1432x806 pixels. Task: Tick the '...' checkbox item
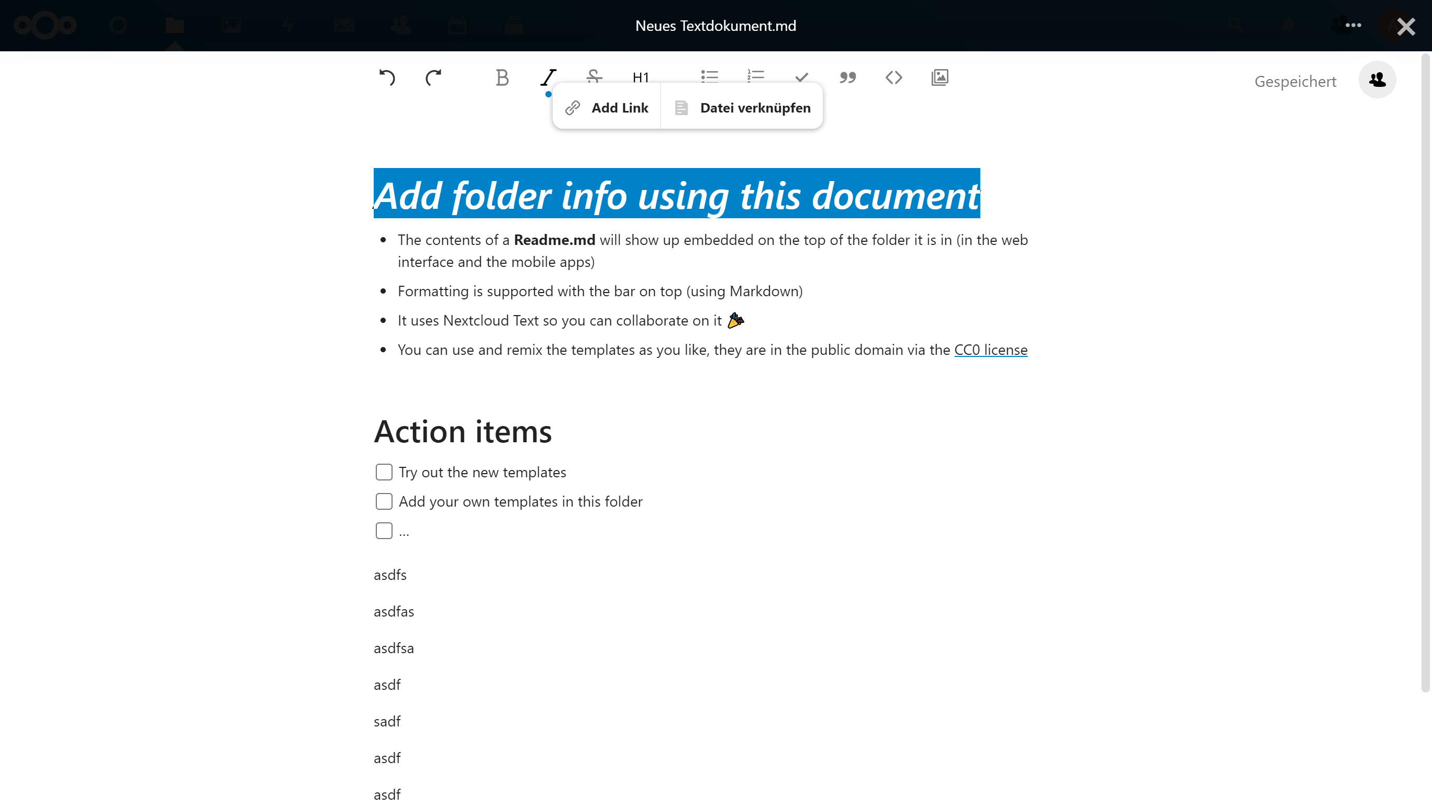(384, 531)
